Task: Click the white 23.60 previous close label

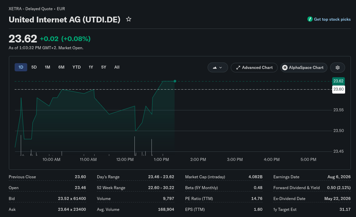Action: pos(338,89)
